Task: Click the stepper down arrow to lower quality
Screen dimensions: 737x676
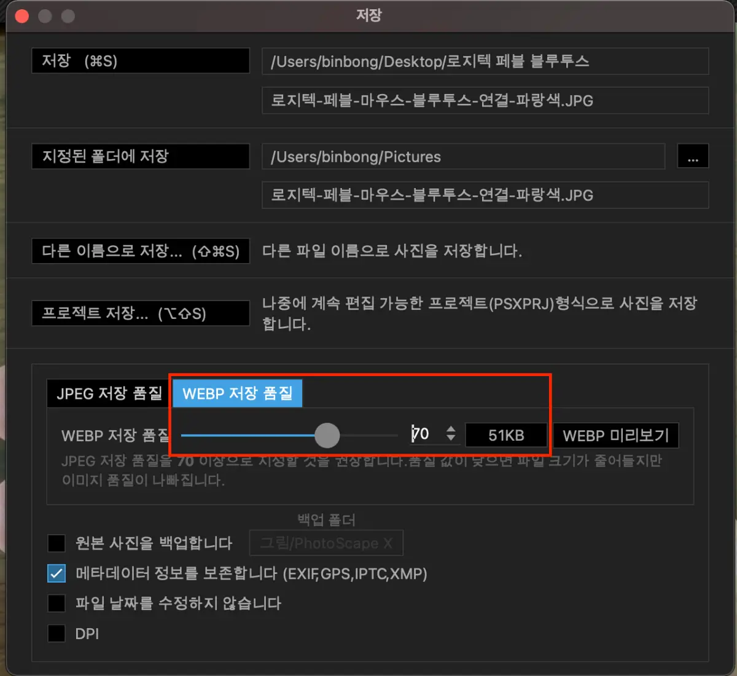Action: pos(451,439)
